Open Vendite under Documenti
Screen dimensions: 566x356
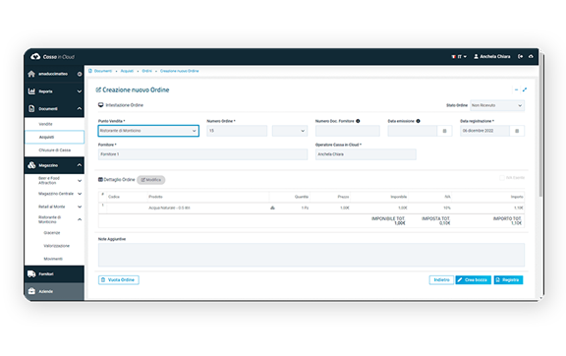point(45,124)
